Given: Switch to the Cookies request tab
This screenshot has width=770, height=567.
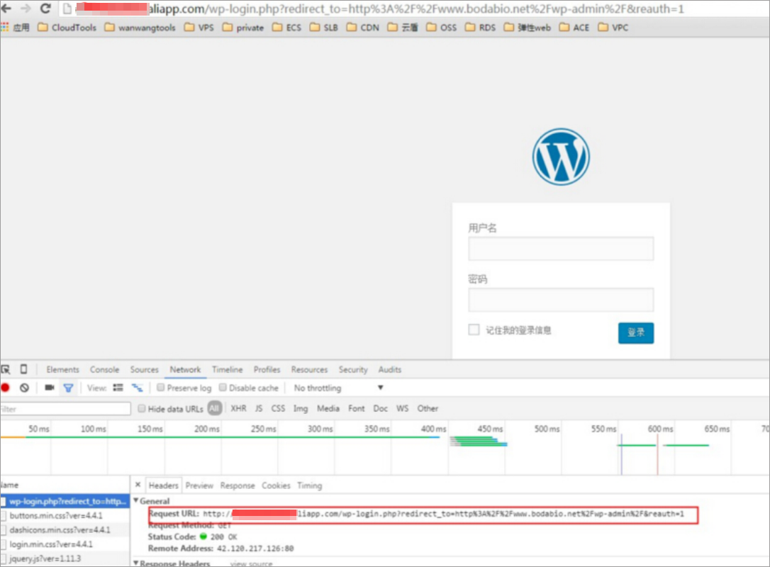Looking at the screenshot, I should pyautogui.click(x=276, y=485).
